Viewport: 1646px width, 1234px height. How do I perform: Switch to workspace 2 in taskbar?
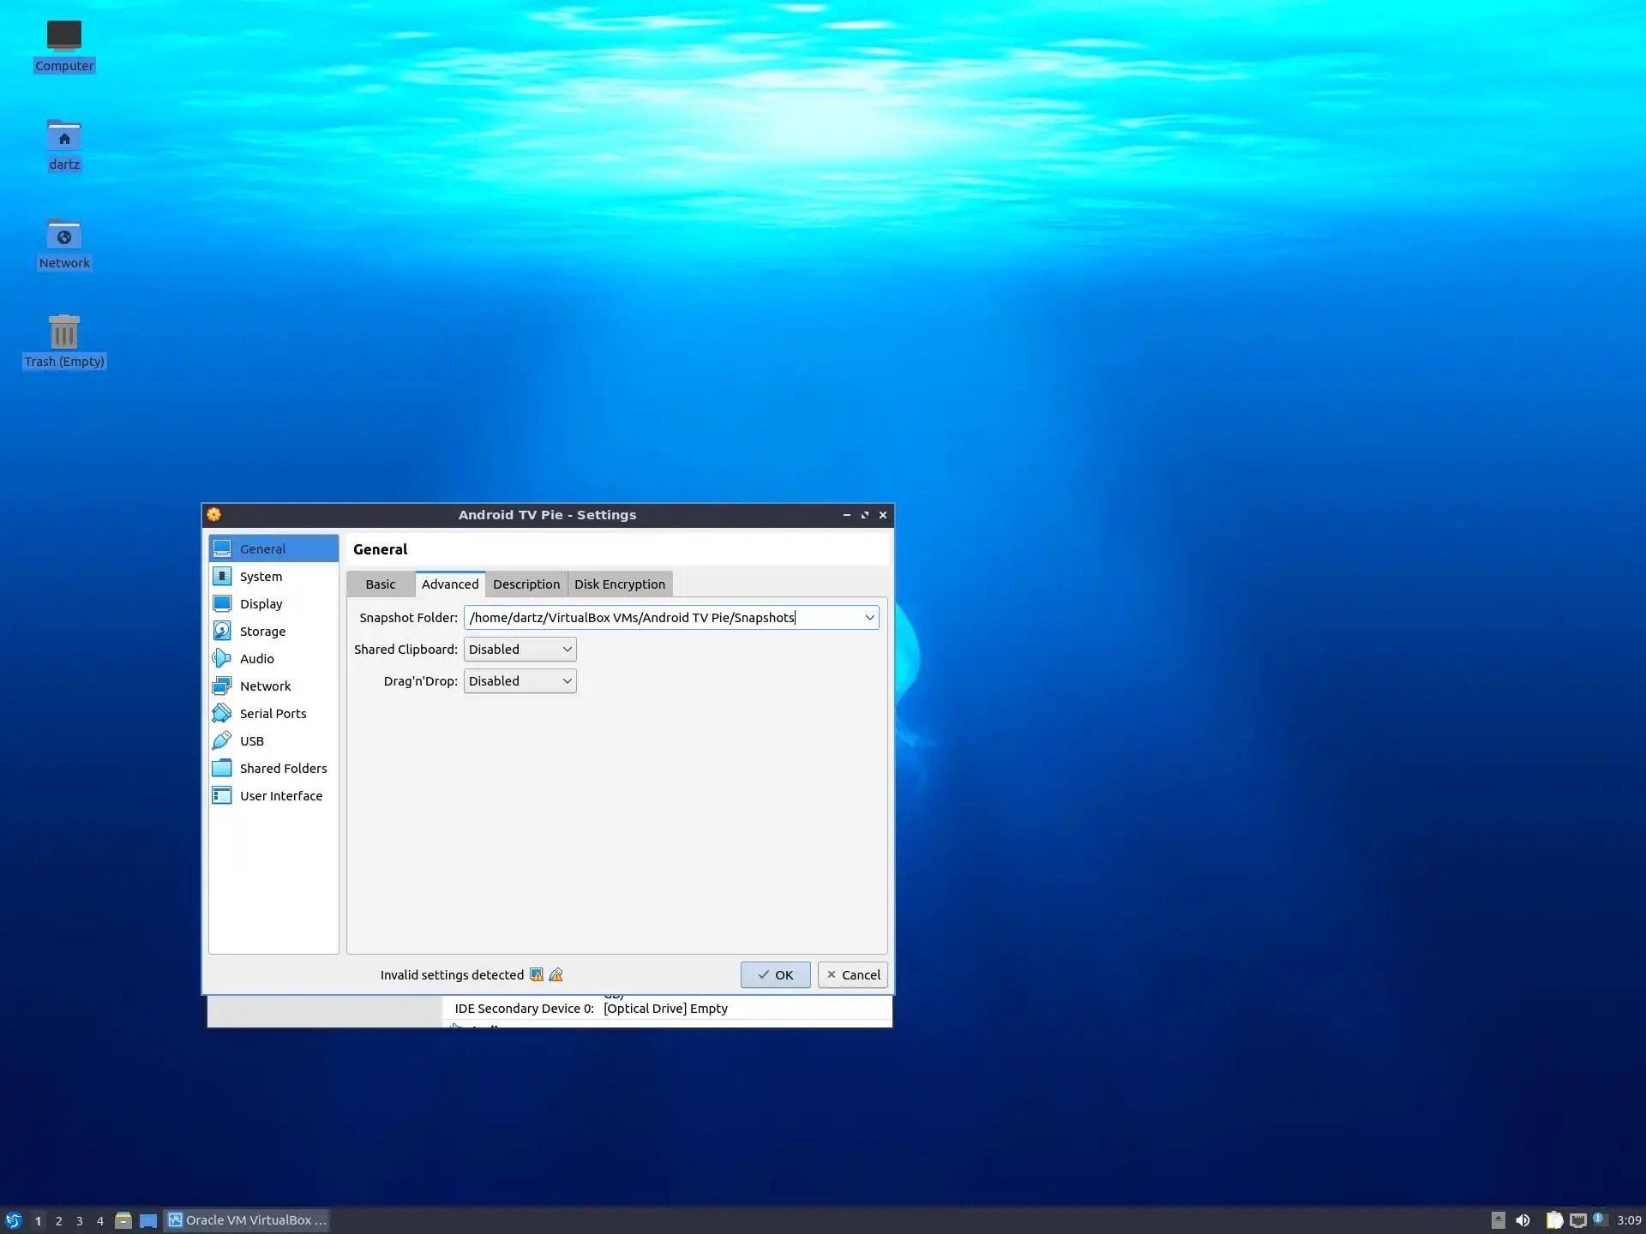[x=58, y=1220]
